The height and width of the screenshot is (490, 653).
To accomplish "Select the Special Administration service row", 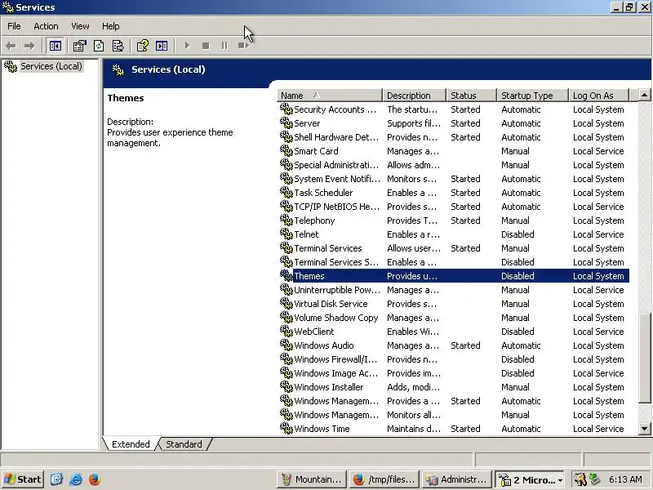I will coord(454,165).
